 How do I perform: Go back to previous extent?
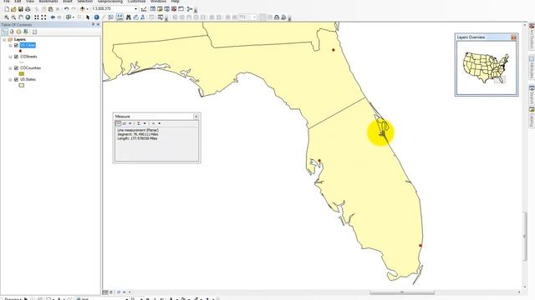point(53,17)
